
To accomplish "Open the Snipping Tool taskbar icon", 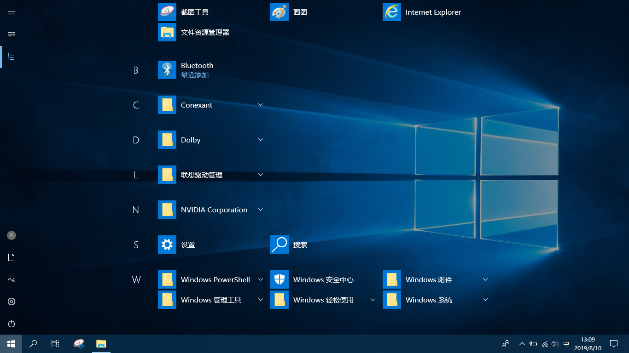I will pos(79,344).
